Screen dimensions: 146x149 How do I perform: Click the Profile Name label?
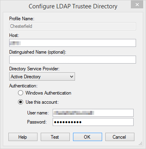[x=22, y=19]
